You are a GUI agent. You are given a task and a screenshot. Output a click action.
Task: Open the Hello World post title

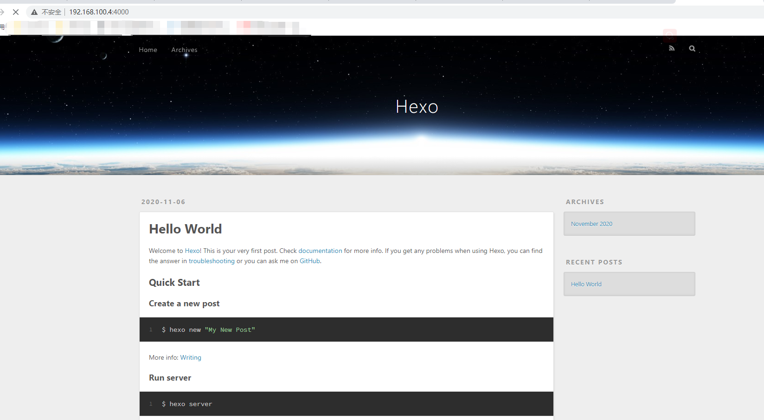point(186,229)
